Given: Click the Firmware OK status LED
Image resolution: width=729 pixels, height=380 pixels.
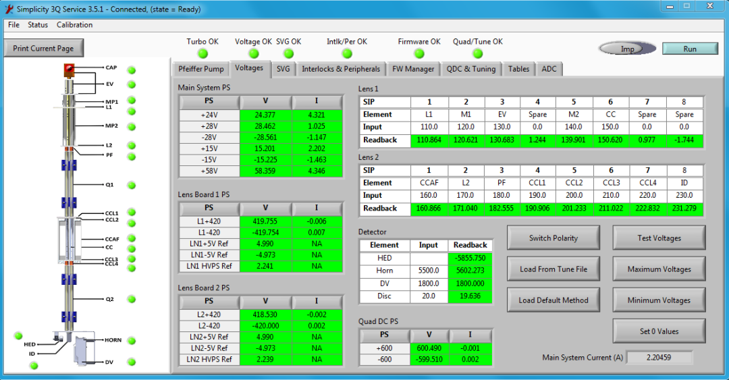Looking at the screenshot, I should 419,53.
